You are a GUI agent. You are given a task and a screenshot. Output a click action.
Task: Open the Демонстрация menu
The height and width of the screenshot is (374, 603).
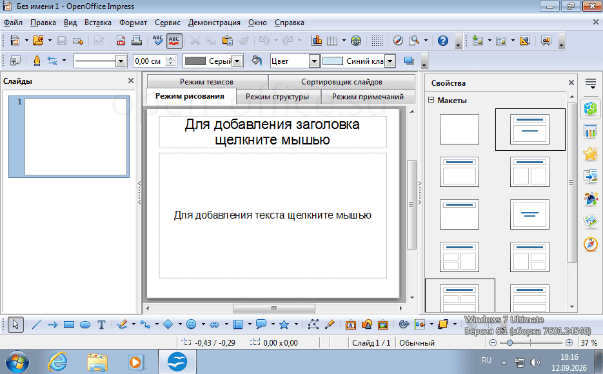click(214, 23)
